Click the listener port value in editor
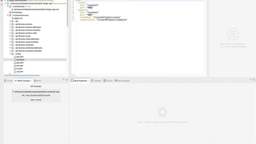Viewport: 256px width, 144px height. coord(90,8)
